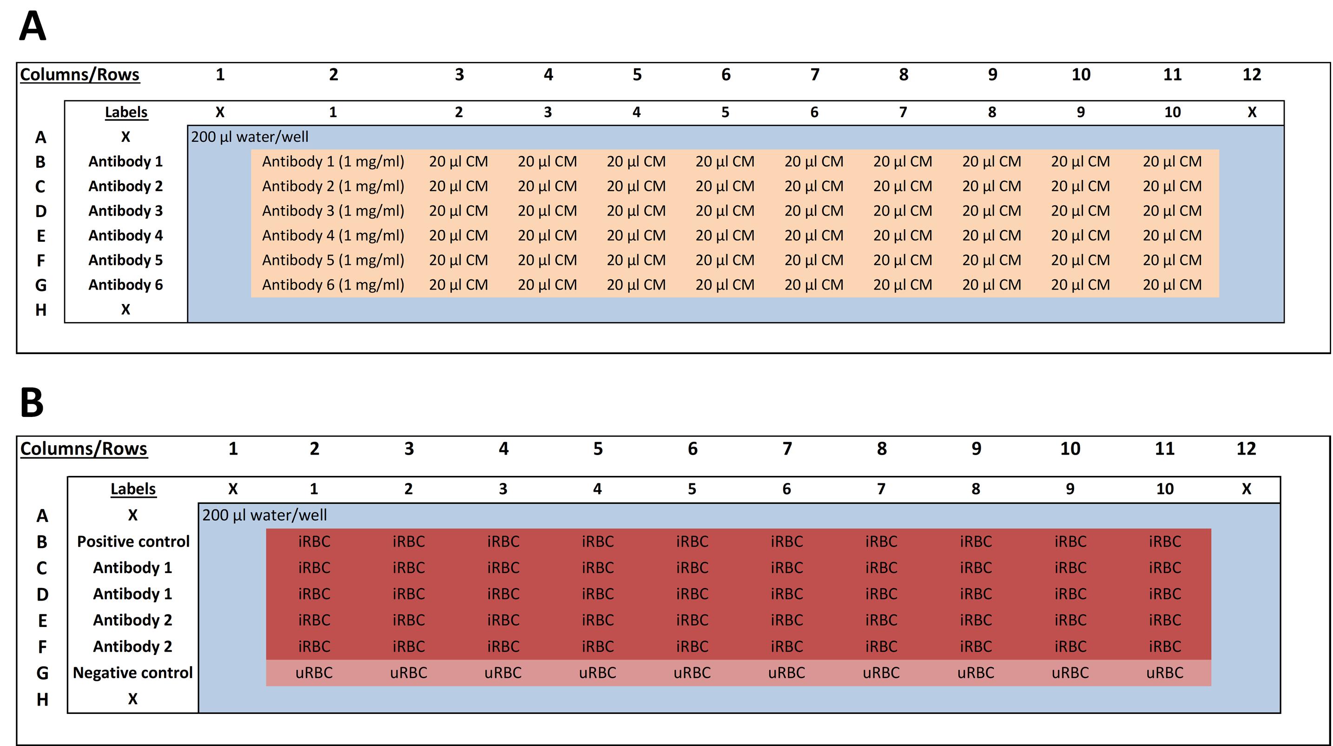Select "uRBC" cell under label 4
Screen dimensions: 1333x746
click(x=598, y=673)
